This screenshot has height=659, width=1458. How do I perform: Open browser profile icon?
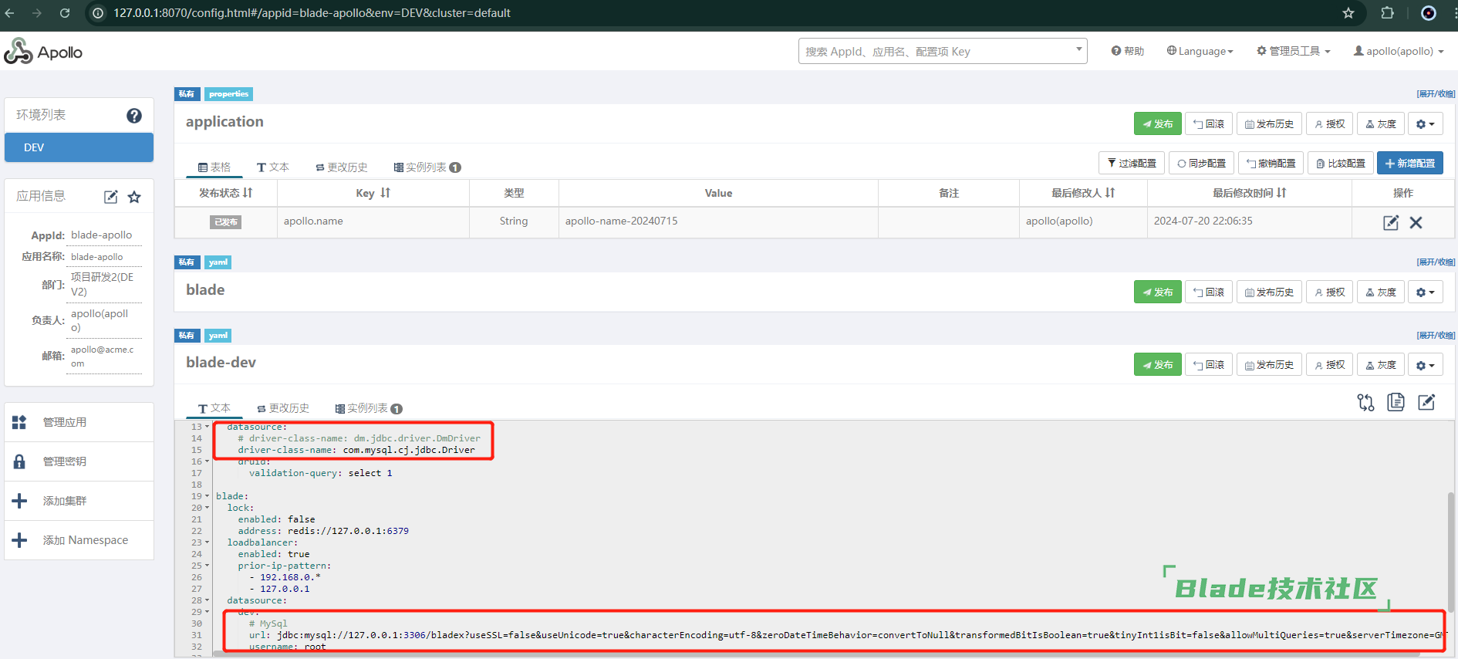pyautogui.click(x=1429, y=13)
